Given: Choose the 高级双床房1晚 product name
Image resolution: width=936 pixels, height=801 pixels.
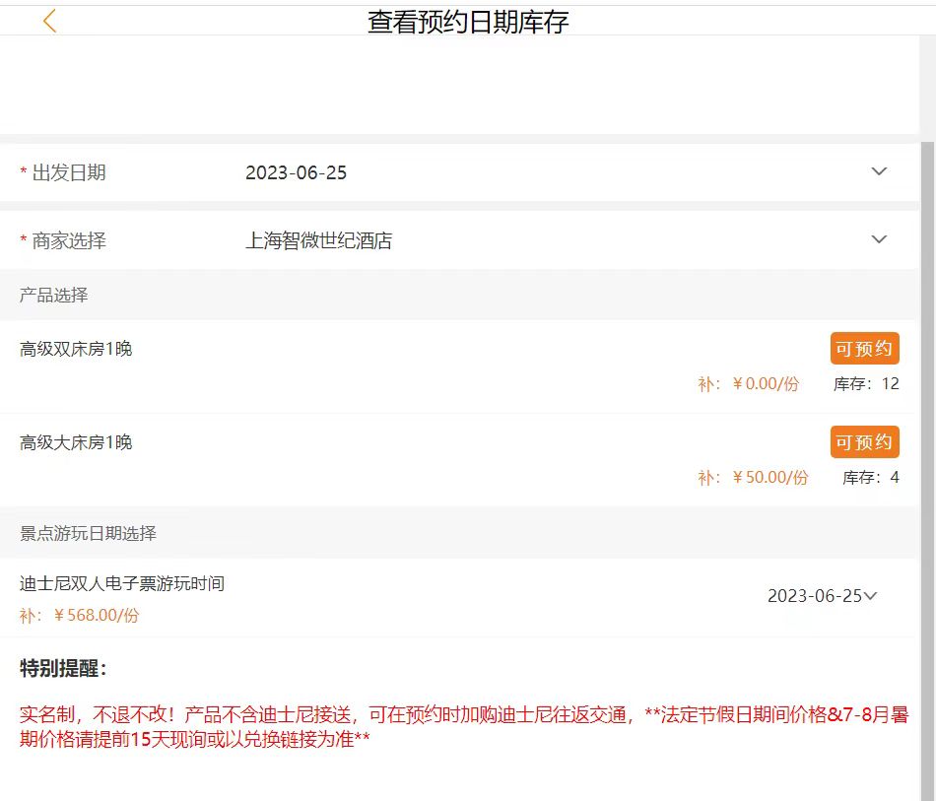Looking at the screenshot, I should click(x=76, y=349).
